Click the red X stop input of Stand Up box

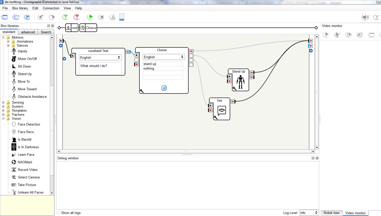click(x=229, y=81)
